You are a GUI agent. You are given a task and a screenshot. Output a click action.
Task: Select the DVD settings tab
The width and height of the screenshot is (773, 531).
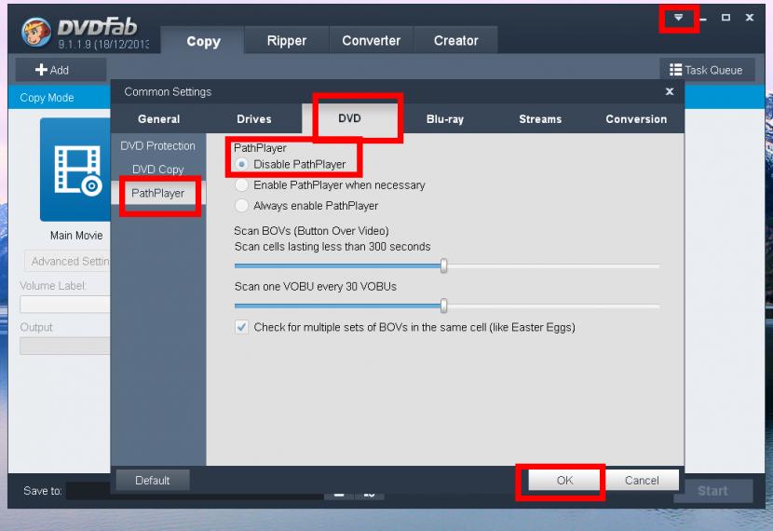tap(349, 118)
